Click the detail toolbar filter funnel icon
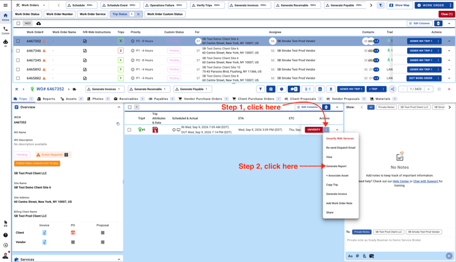The height and width of the screenshot is (262, 456). click(x=260, y=89)
